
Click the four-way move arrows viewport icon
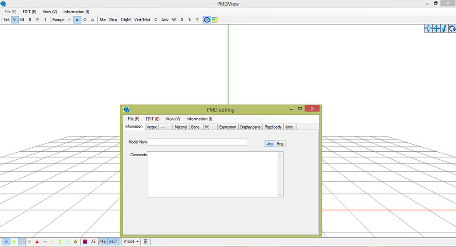tap(436, 28)
